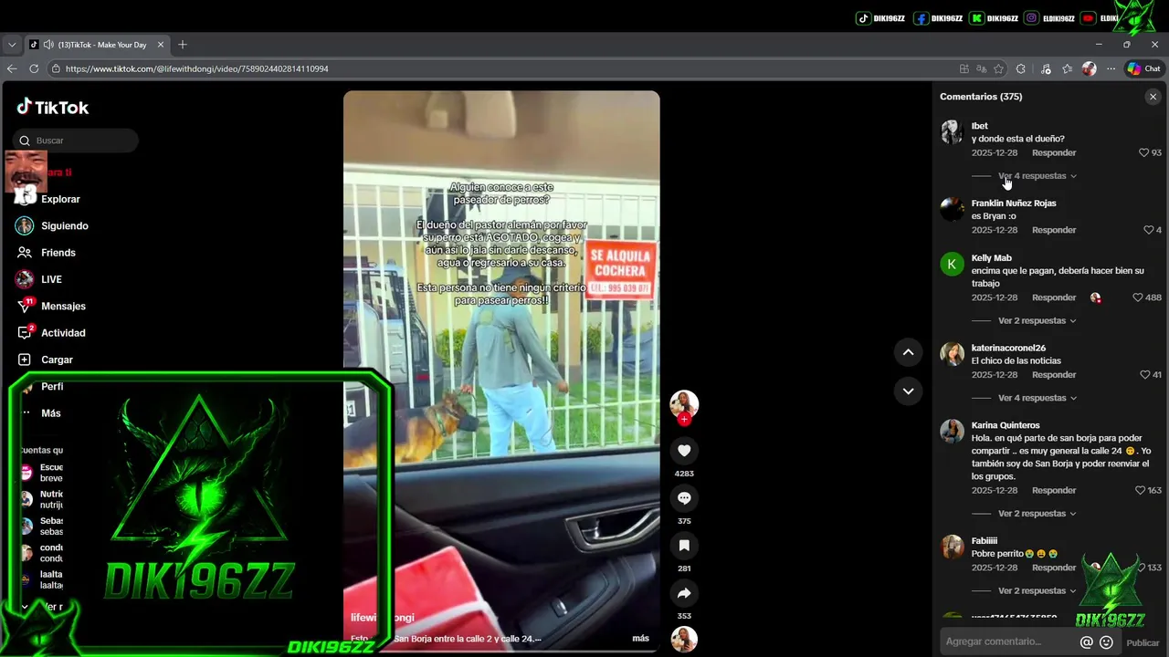
Task: Open tab search dropdown chevron
Action: pyautogui.click(x=12, y=45)
